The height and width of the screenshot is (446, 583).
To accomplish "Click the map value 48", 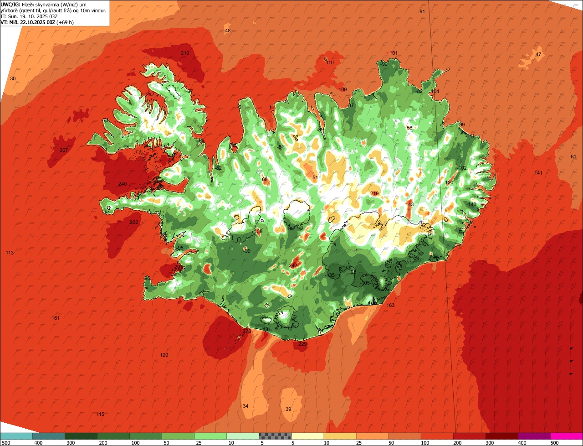I will coord(228,31).
